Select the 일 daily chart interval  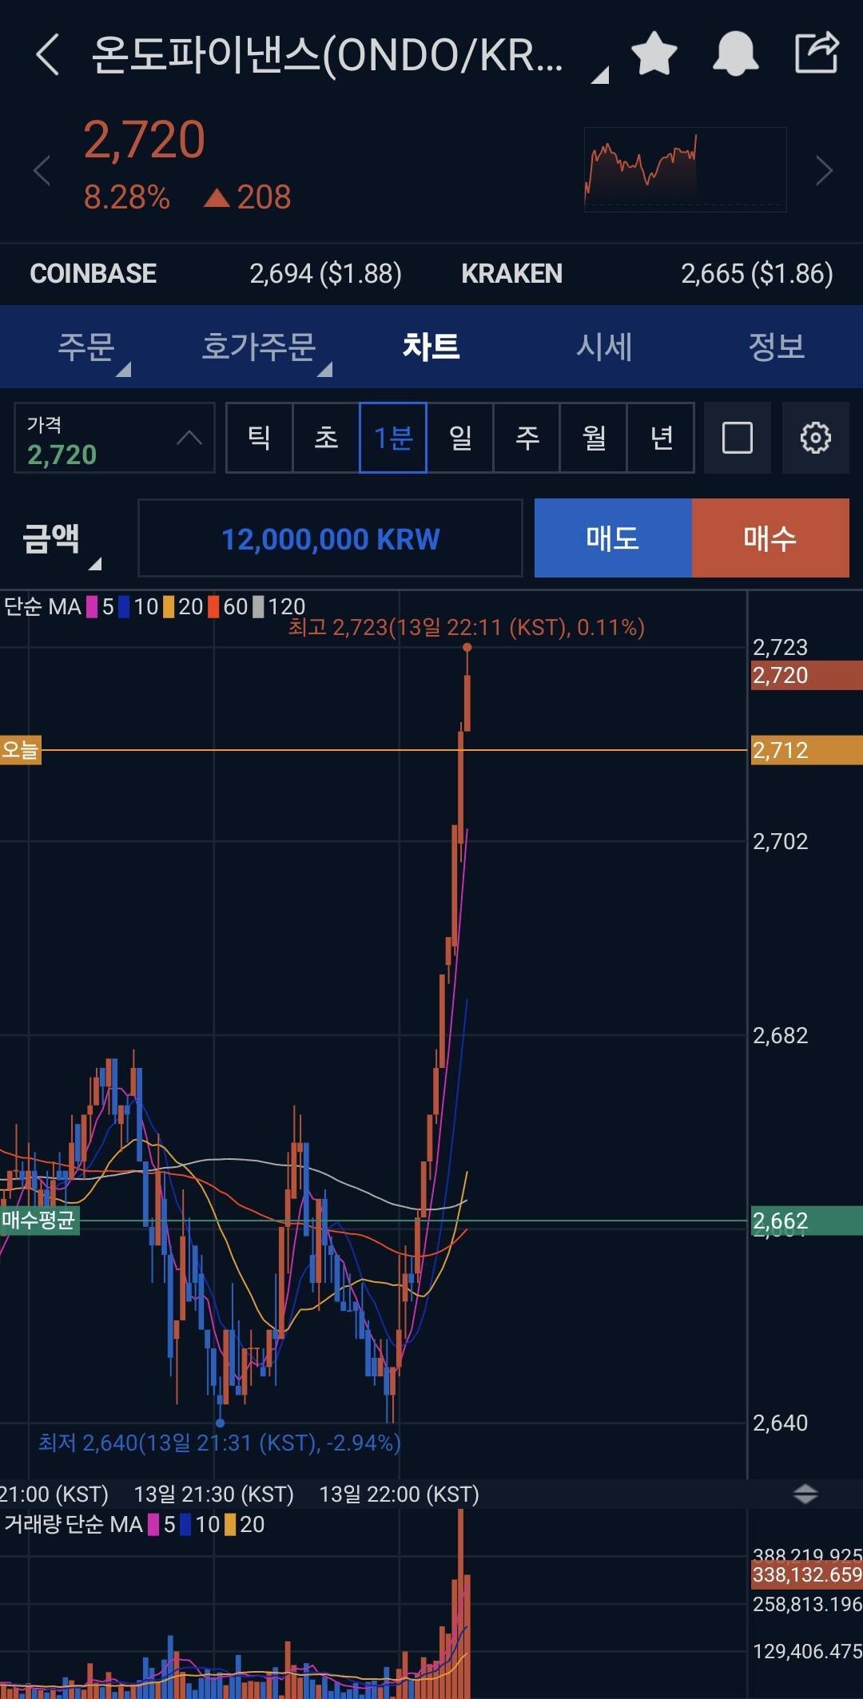(x=460, y=438)
